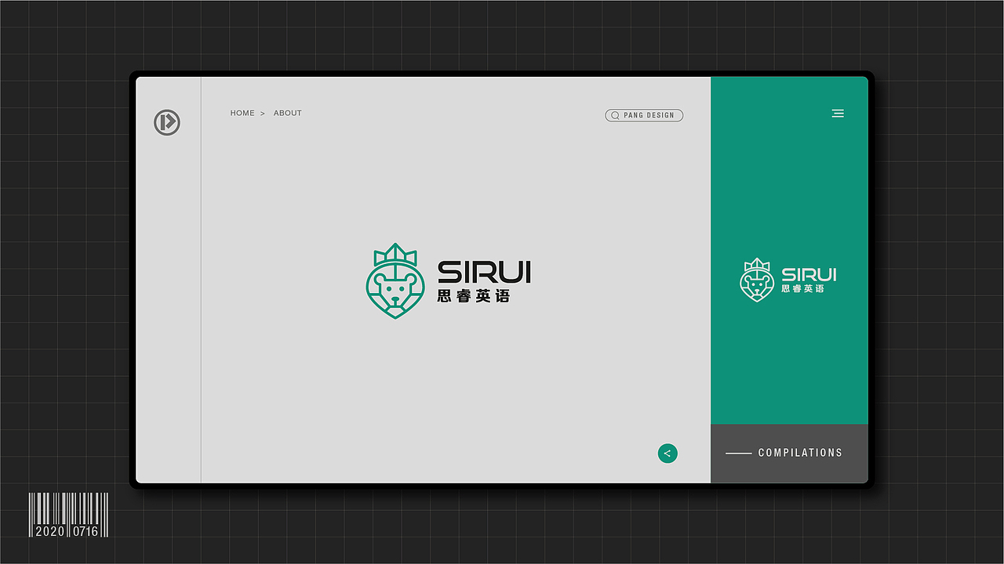Open the ABOUT breadcrumb link

pyautogui.click(x=288, y=113)
